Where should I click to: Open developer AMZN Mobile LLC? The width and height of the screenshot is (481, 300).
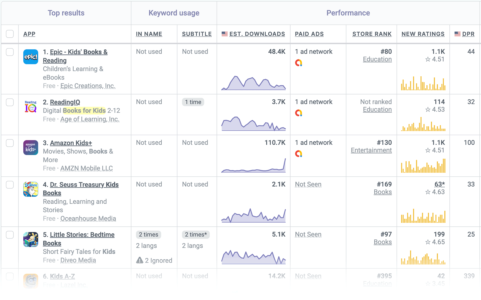click(87, 168)
